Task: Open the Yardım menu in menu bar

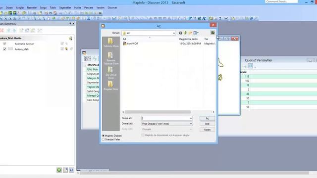Action: [x=100, y=8]
